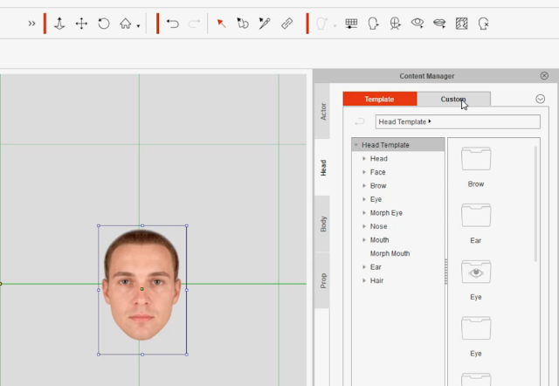Image resolution: width=559 pixels, height=386 pixels.
Task: Open the Brow folder thumbnail
Action: 476,159
